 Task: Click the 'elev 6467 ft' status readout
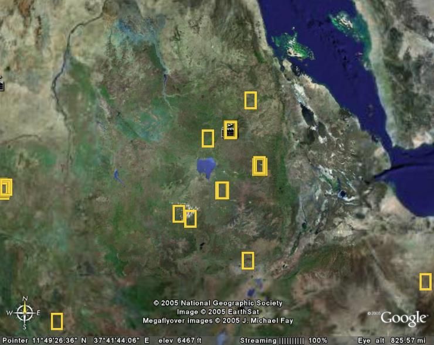179,340
